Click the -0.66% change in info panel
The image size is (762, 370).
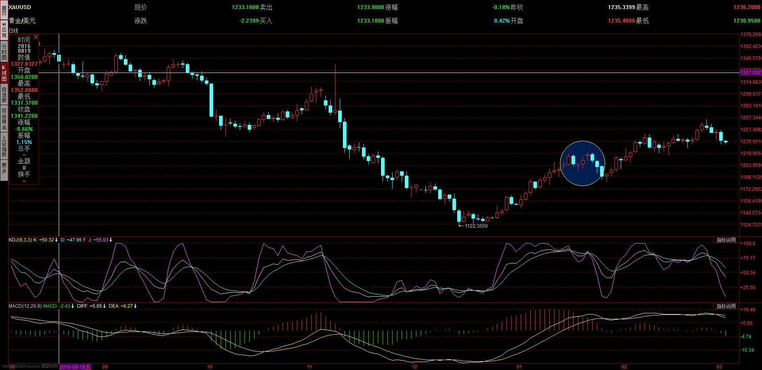click(x=24, y=129)
